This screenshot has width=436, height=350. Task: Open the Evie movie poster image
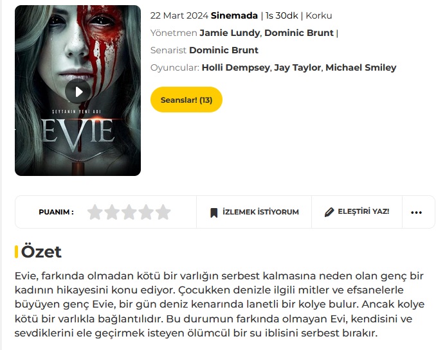(78, 91)
